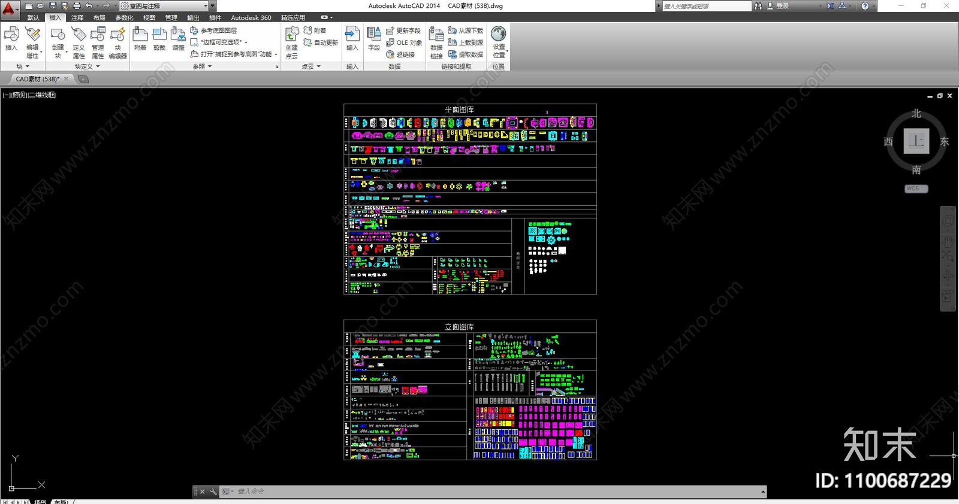This screenshot has height=504, width=959.
Task: Click the OLE 对象 button
Action: point(404,42)
